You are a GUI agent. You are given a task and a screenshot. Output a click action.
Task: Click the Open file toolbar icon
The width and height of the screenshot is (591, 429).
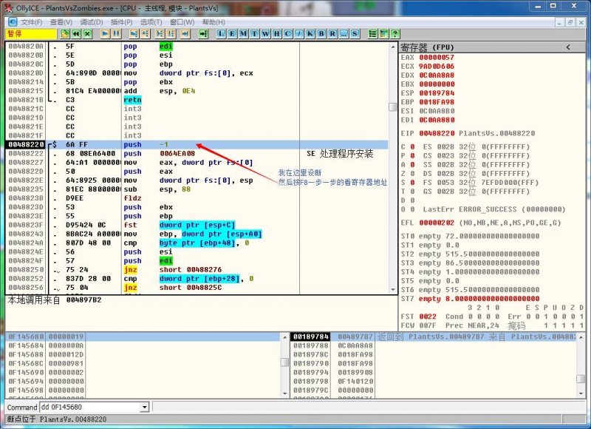65,34
